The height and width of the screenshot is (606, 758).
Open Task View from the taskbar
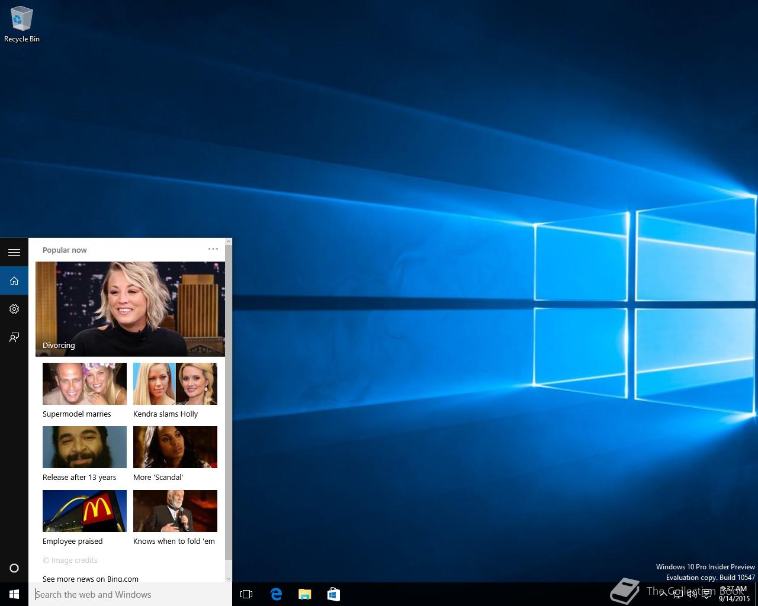click(246, 594)
